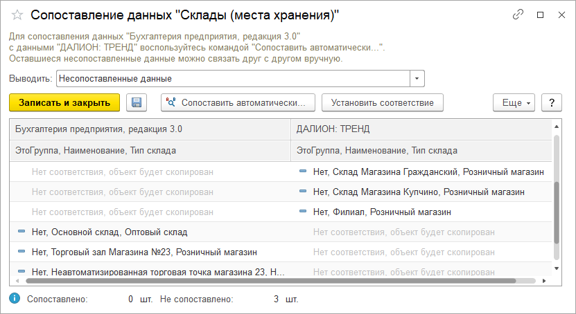Click Сопоставить автоматически button
Viewport: 576px width, 314px height.
[x=238, y=103]
